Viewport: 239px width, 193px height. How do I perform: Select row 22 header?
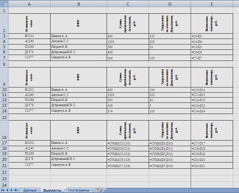(x=4, y=172)
